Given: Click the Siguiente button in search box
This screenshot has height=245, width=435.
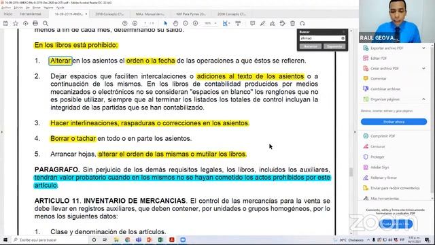Looking at the screenshot, I should (334, 46).
